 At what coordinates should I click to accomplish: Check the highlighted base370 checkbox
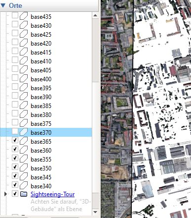point(15,131)
